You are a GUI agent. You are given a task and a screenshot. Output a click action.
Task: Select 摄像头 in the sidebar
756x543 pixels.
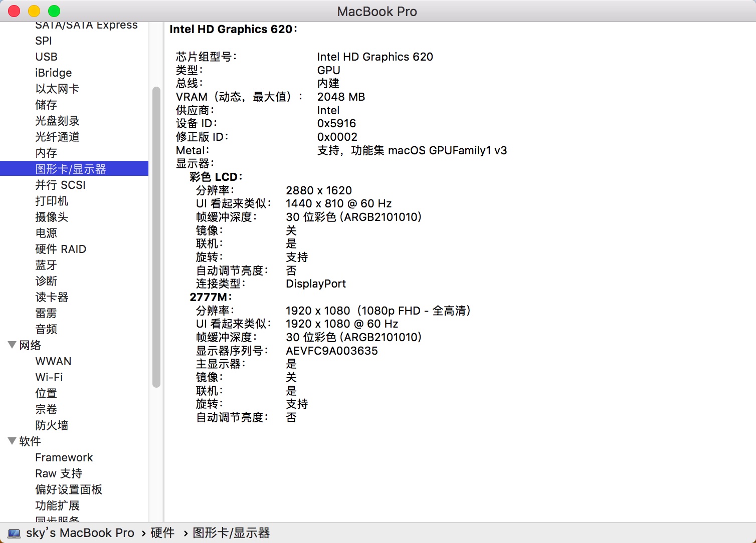[52, 217]
